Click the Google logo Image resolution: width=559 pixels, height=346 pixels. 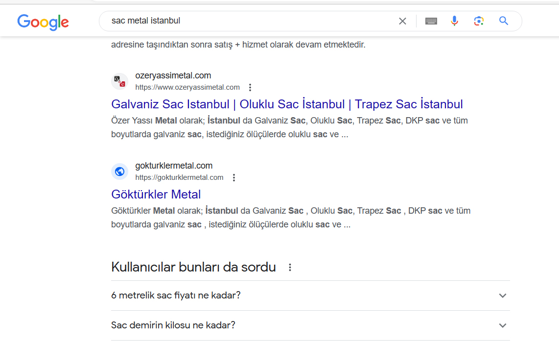pos(43,22)
